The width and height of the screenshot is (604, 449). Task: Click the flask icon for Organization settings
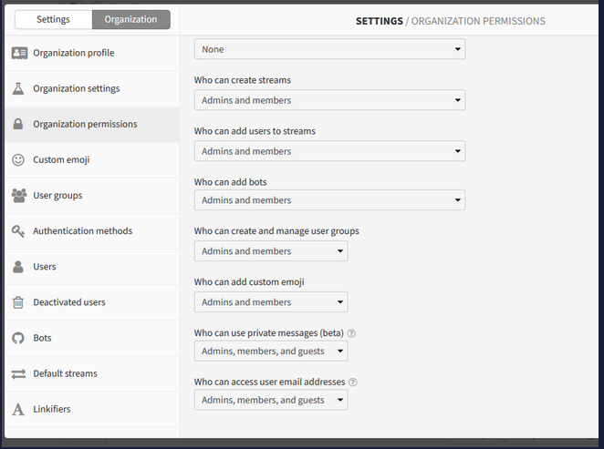[18, 88]
